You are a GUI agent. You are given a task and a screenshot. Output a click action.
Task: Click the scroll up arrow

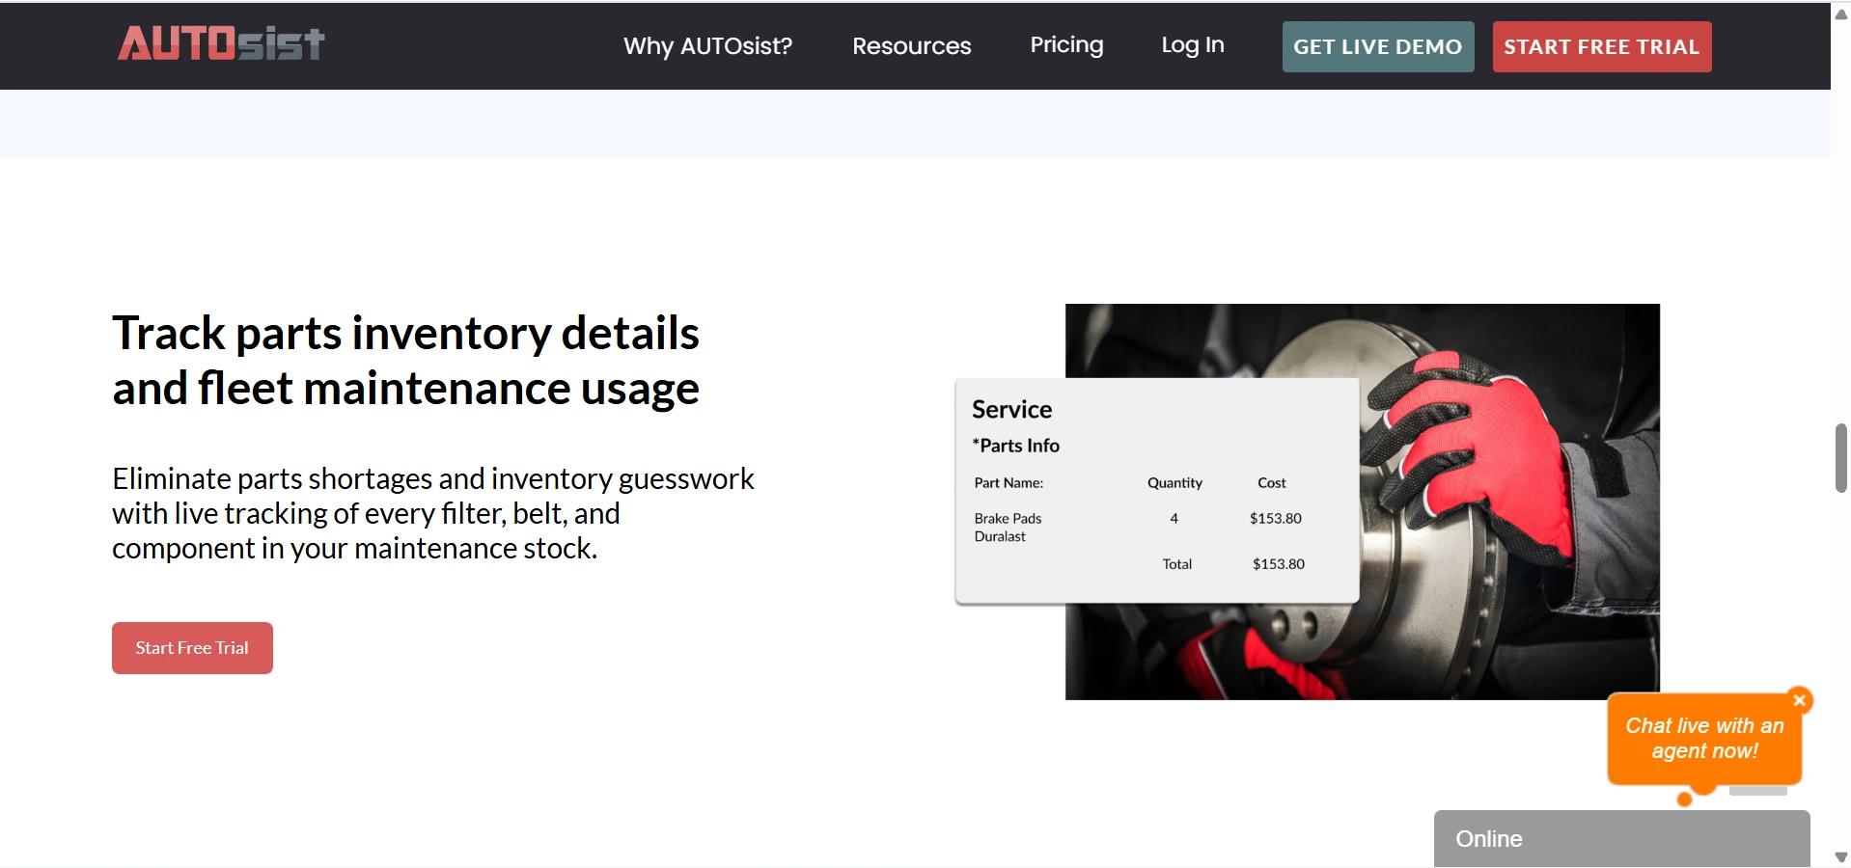click(1840, 14)
